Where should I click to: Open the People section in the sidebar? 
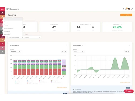pos(2,17)
